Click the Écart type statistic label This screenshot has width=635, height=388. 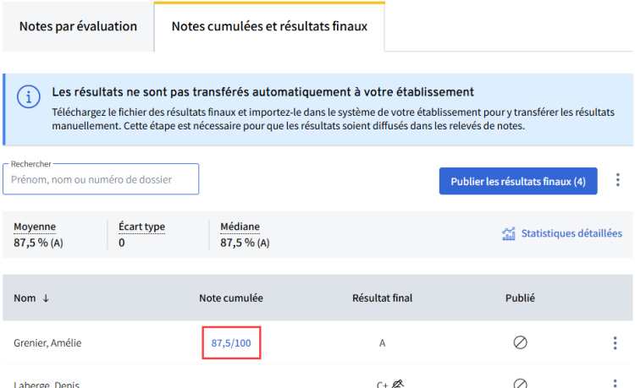141,227
